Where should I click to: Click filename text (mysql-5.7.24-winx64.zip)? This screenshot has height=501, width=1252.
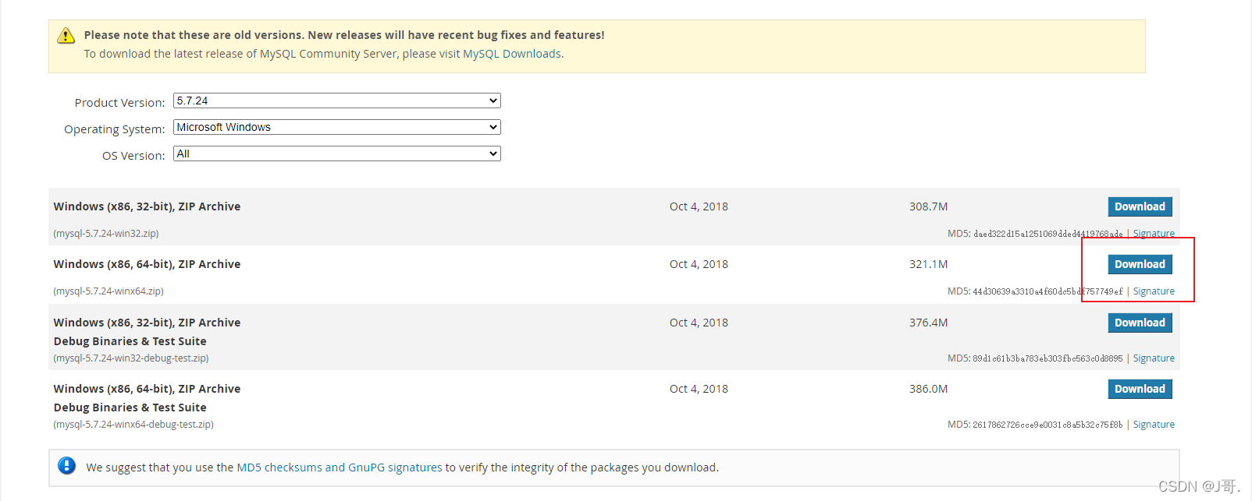108,291
